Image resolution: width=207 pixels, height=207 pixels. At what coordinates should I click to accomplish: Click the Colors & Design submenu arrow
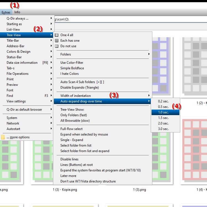pos(51,51)
